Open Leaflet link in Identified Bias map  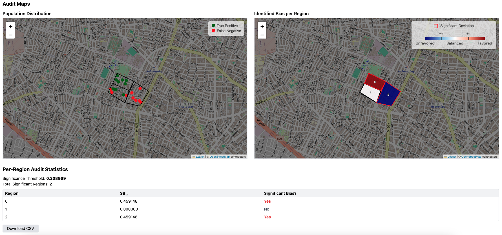coord(452,157)
